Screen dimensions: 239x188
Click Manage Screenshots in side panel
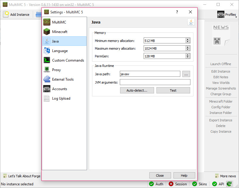point(221,88)
